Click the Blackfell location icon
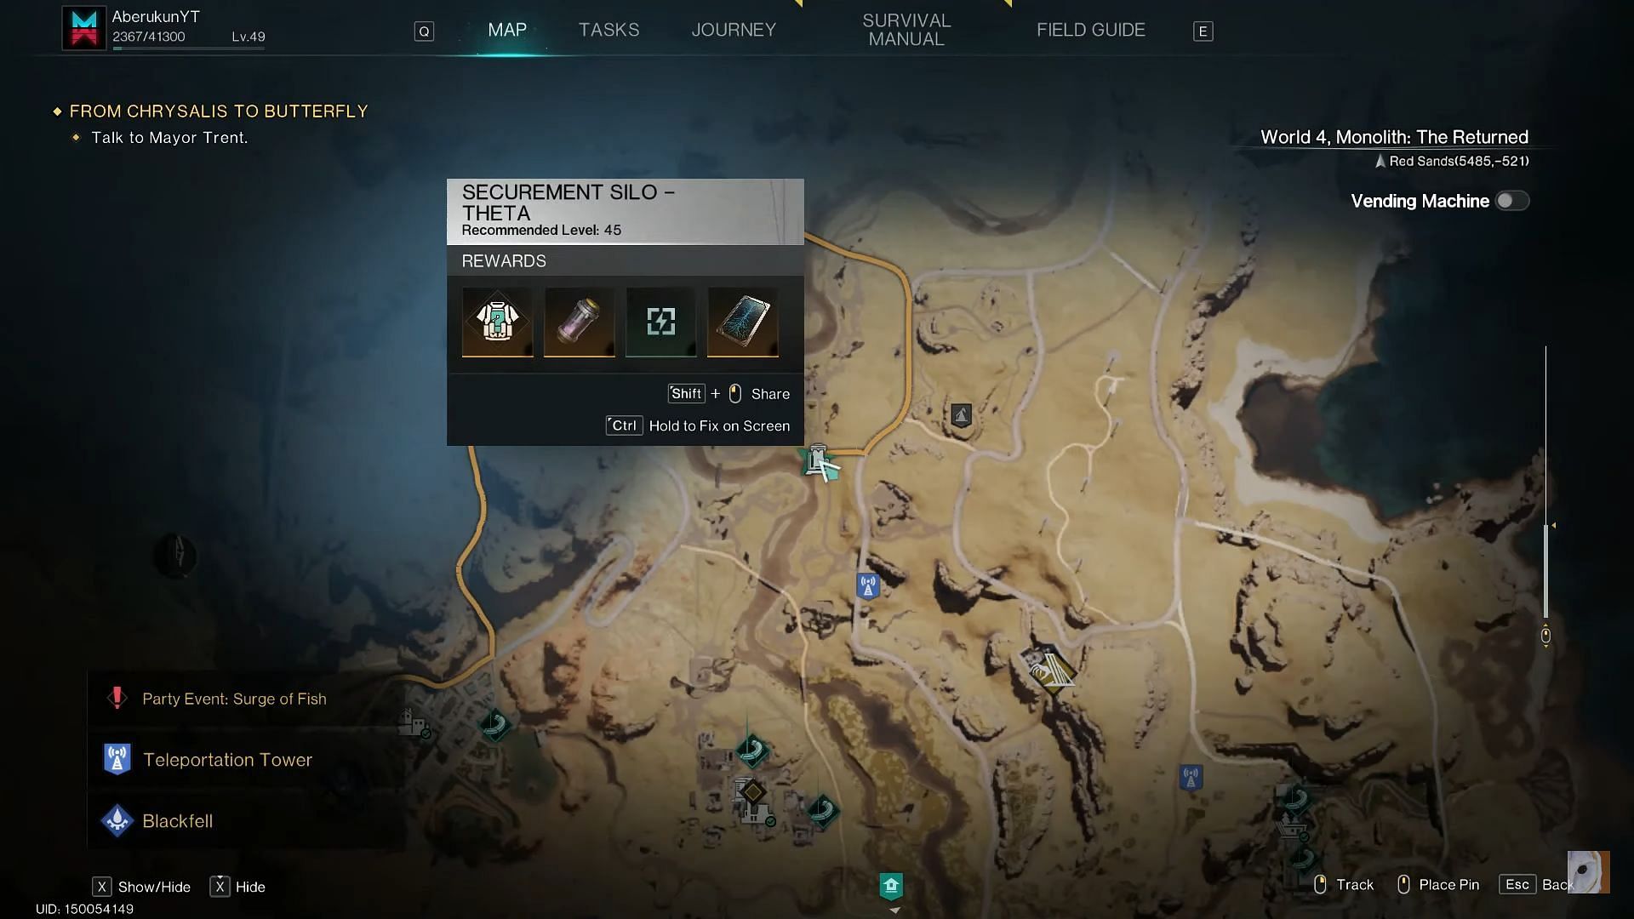This screenshot has height=919, width=1634. click(117, 820)
